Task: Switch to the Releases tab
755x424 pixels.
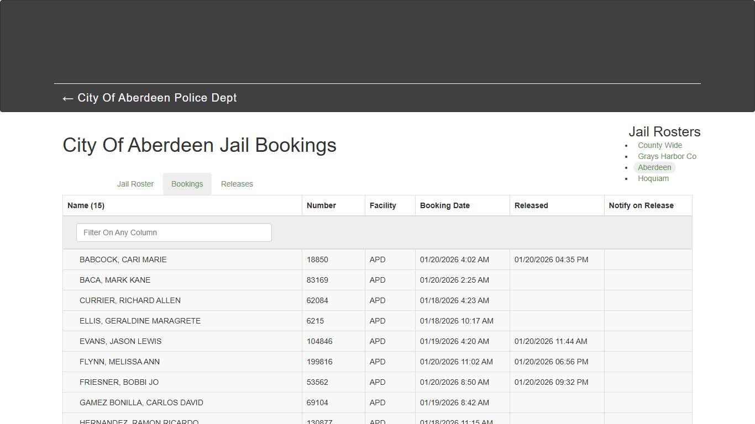Action: tap(237, 183)
